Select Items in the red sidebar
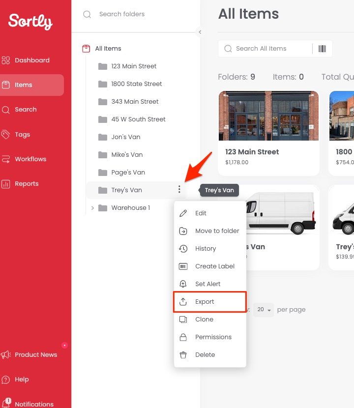 click(32, 85)
